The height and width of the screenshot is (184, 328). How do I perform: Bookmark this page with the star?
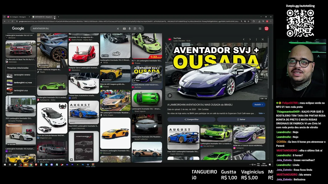click(248, 21)
